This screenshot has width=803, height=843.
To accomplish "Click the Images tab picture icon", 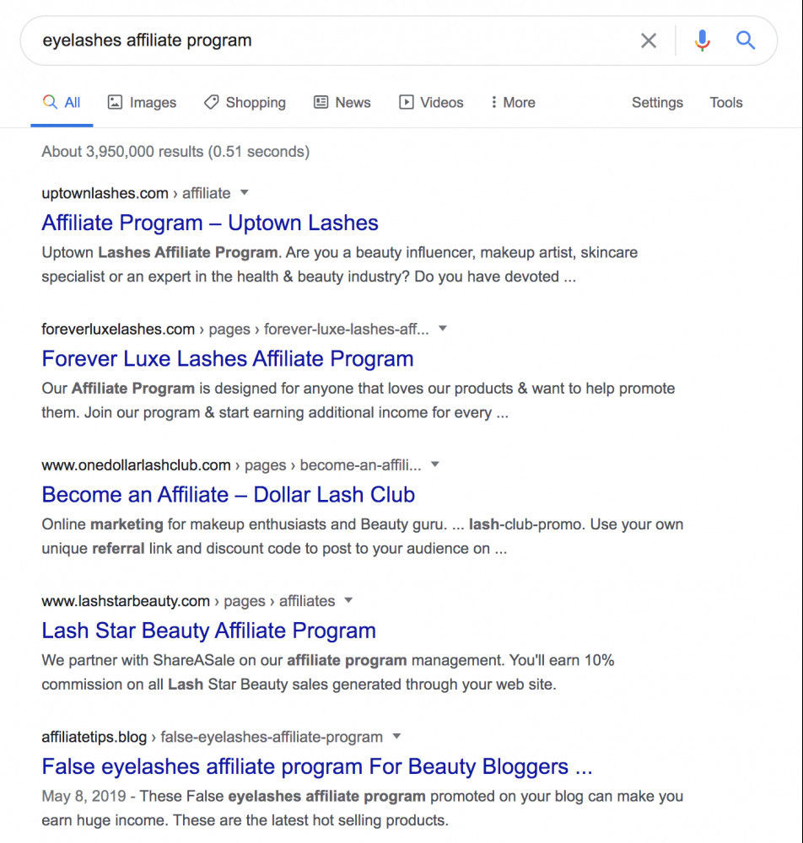I will coord(115,102).
